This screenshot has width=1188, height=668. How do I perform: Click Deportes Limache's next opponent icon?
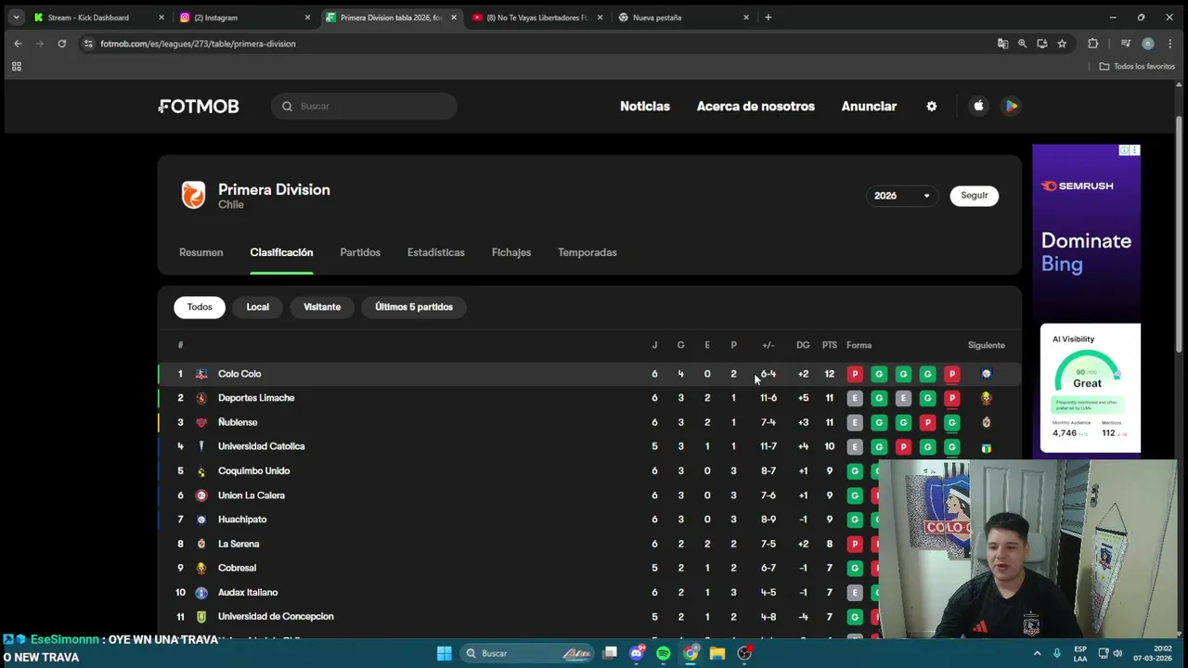tap(987, 398)
